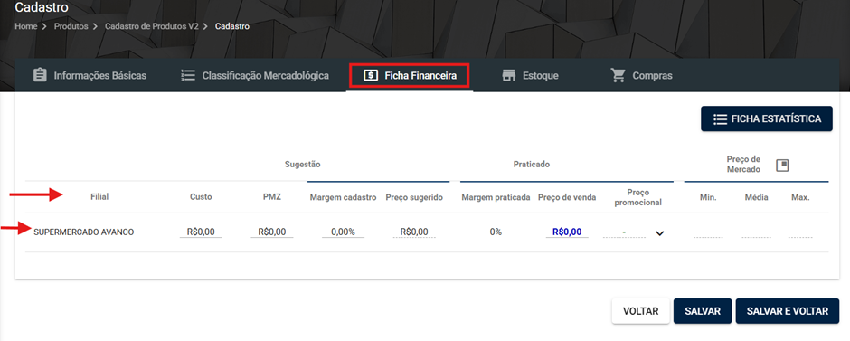Click the dollar icon of Ficha Financeira

(370, 75)
